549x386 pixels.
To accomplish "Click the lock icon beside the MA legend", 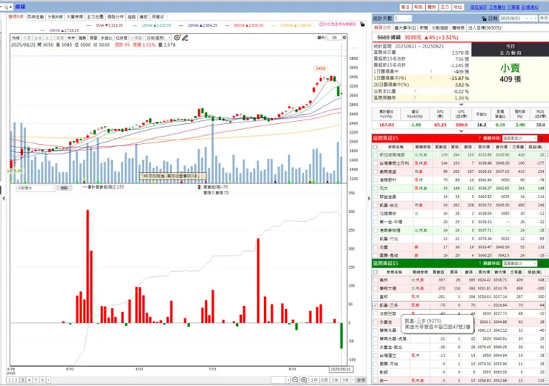I will click(x=362, y=24).
